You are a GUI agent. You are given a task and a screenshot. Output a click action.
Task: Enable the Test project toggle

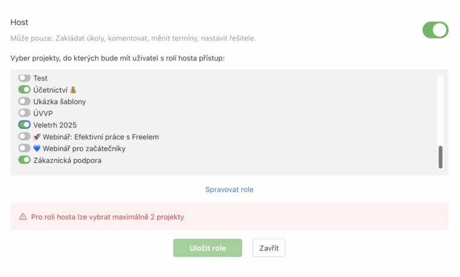pos(25,78)
